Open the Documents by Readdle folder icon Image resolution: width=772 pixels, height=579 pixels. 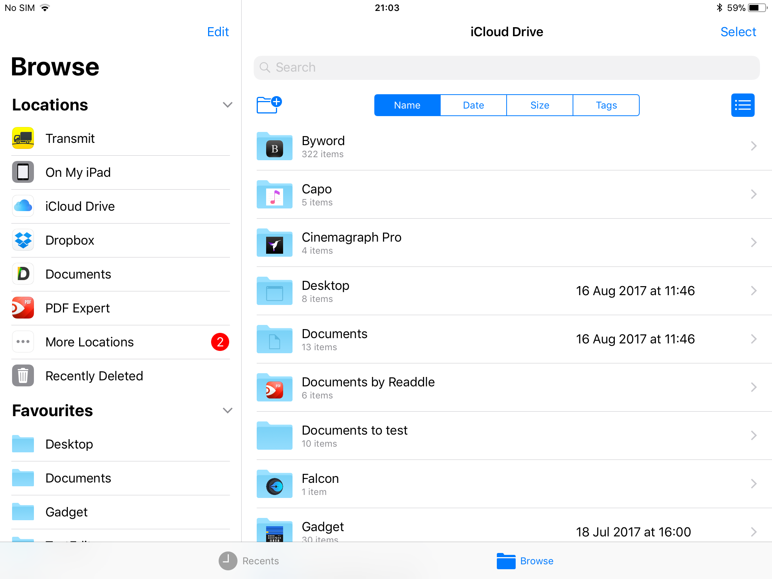[x=274, y=388]
